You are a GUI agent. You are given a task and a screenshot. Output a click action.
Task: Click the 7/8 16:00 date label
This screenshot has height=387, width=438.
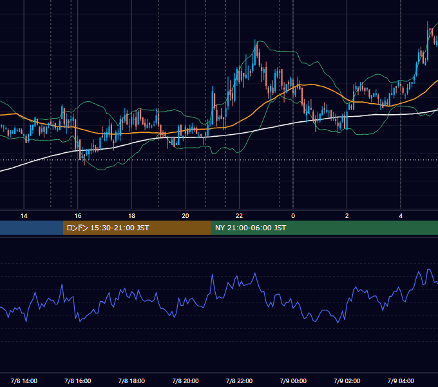coord(78,381)
